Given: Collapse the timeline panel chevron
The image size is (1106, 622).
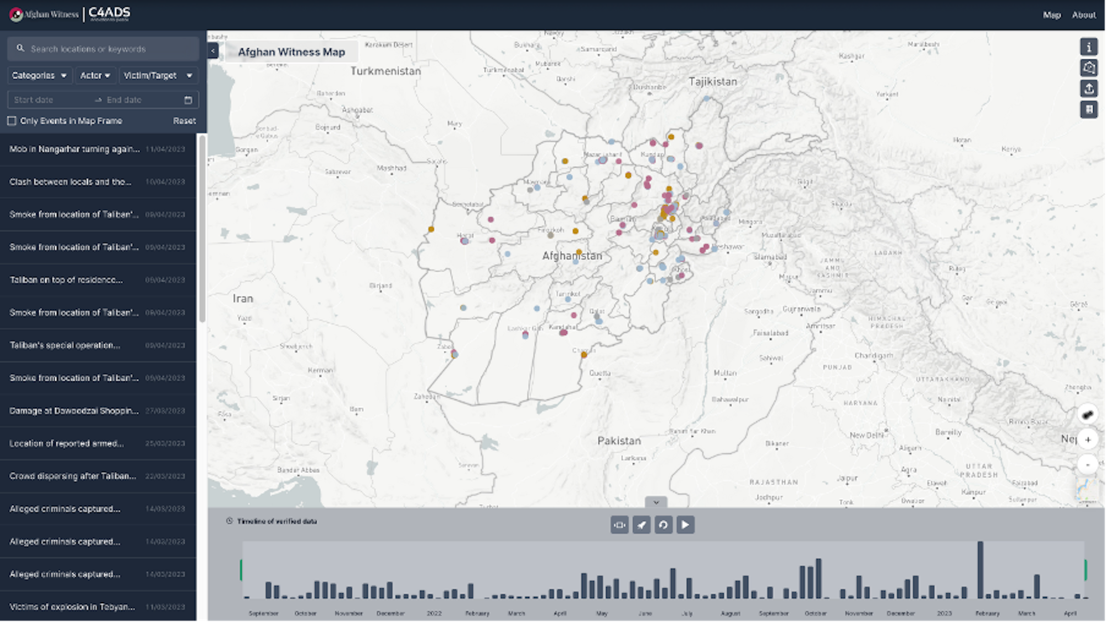Looking at the screenshot, I should click(x=656, y=502).
